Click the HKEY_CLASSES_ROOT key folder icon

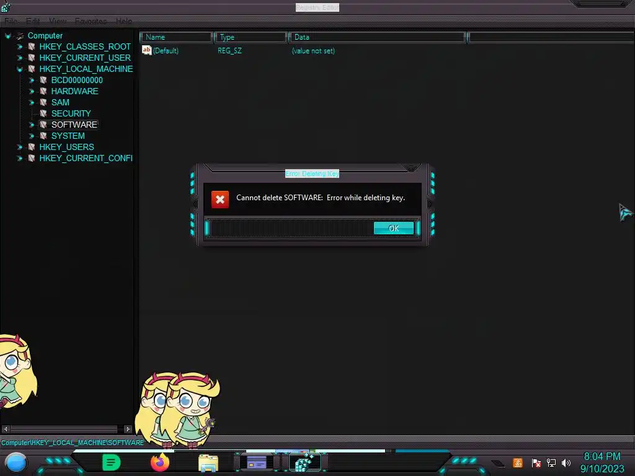coord(31,47)
